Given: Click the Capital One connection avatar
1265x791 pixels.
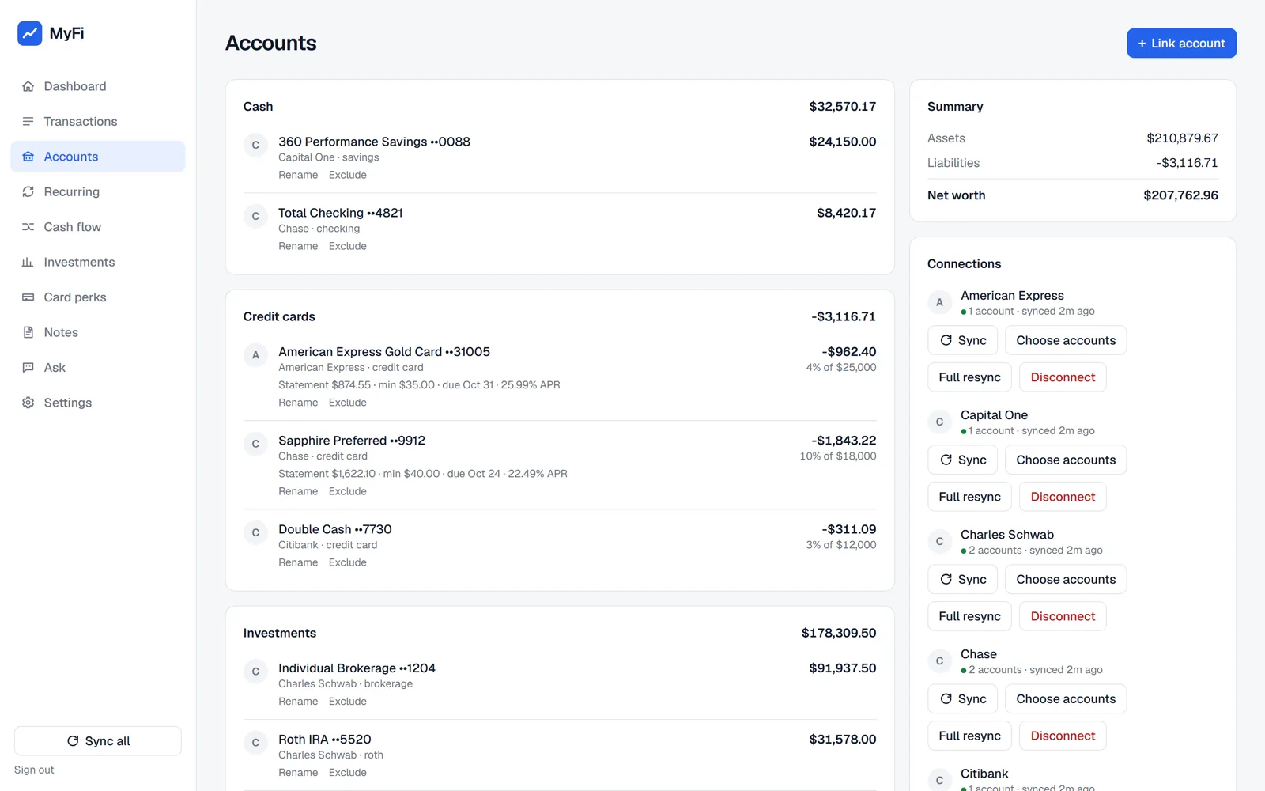Looking at the screenshot, I should (939, 422).
